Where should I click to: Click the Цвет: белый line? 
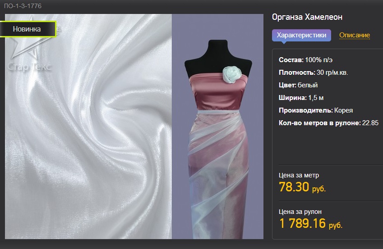tap(298, 85)
